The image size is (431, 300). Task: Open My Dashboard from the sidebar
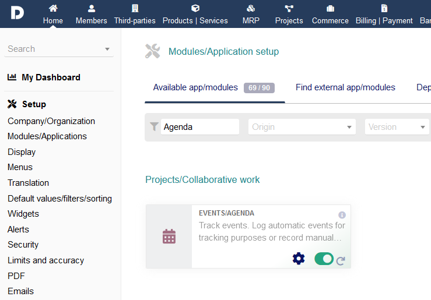point(51,77)
